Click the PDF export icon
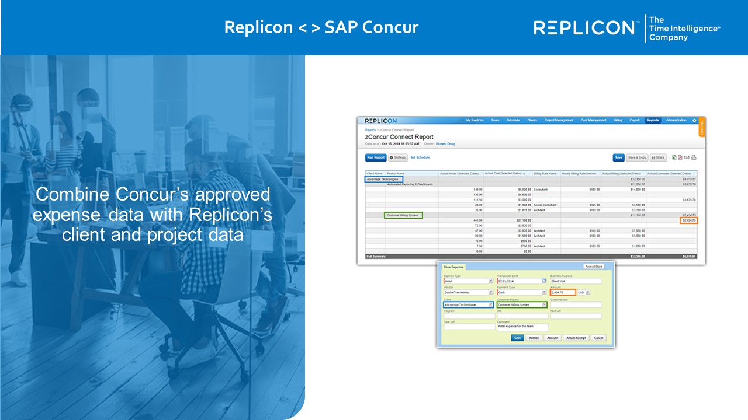Viewport: 748px width, 420px height. tap(680, 157)
